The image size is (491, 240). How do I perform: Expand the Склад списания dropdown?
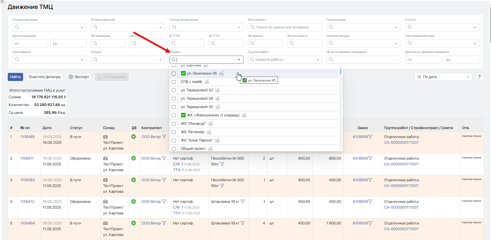[x=82, y=27]
